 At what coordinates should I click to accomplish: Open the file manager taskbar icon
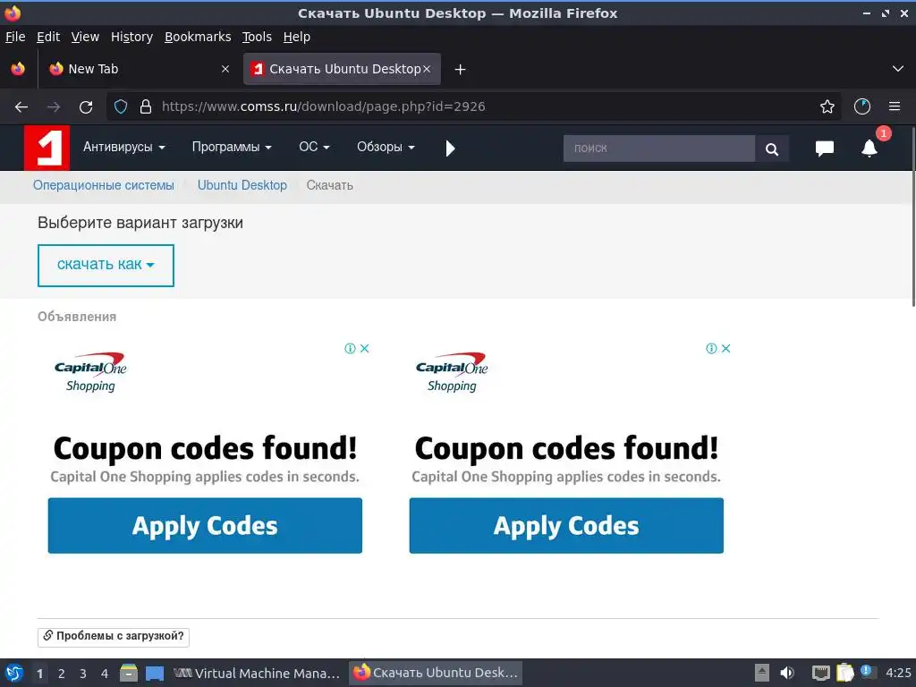click(129, 673)
